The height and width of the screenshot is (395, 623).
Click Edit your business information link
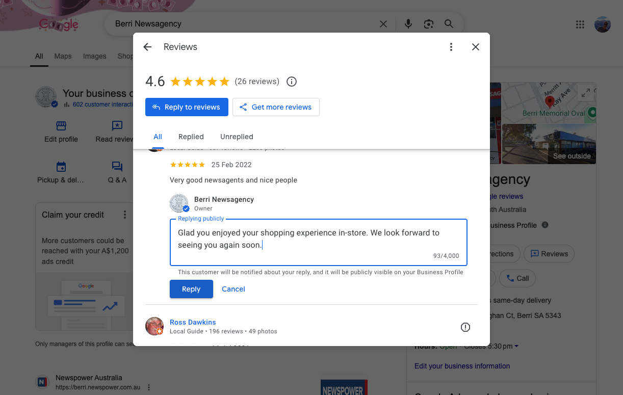coord(462,366)
